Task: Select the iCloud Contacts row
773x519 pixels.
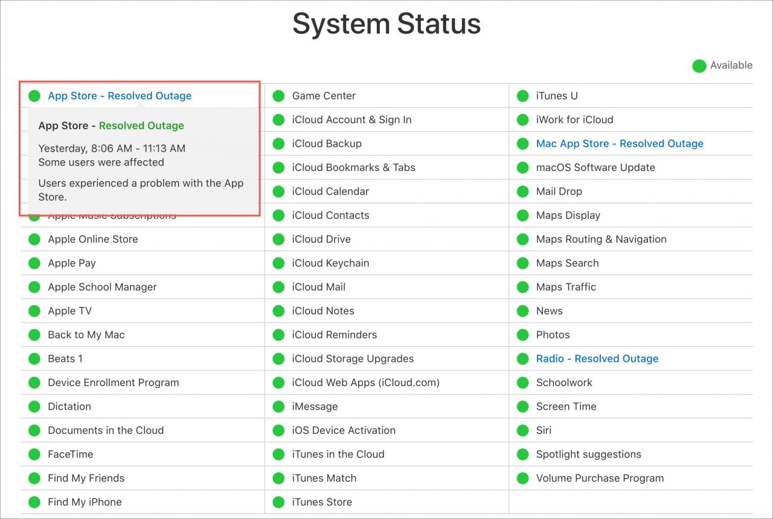Action: point(386,215)
